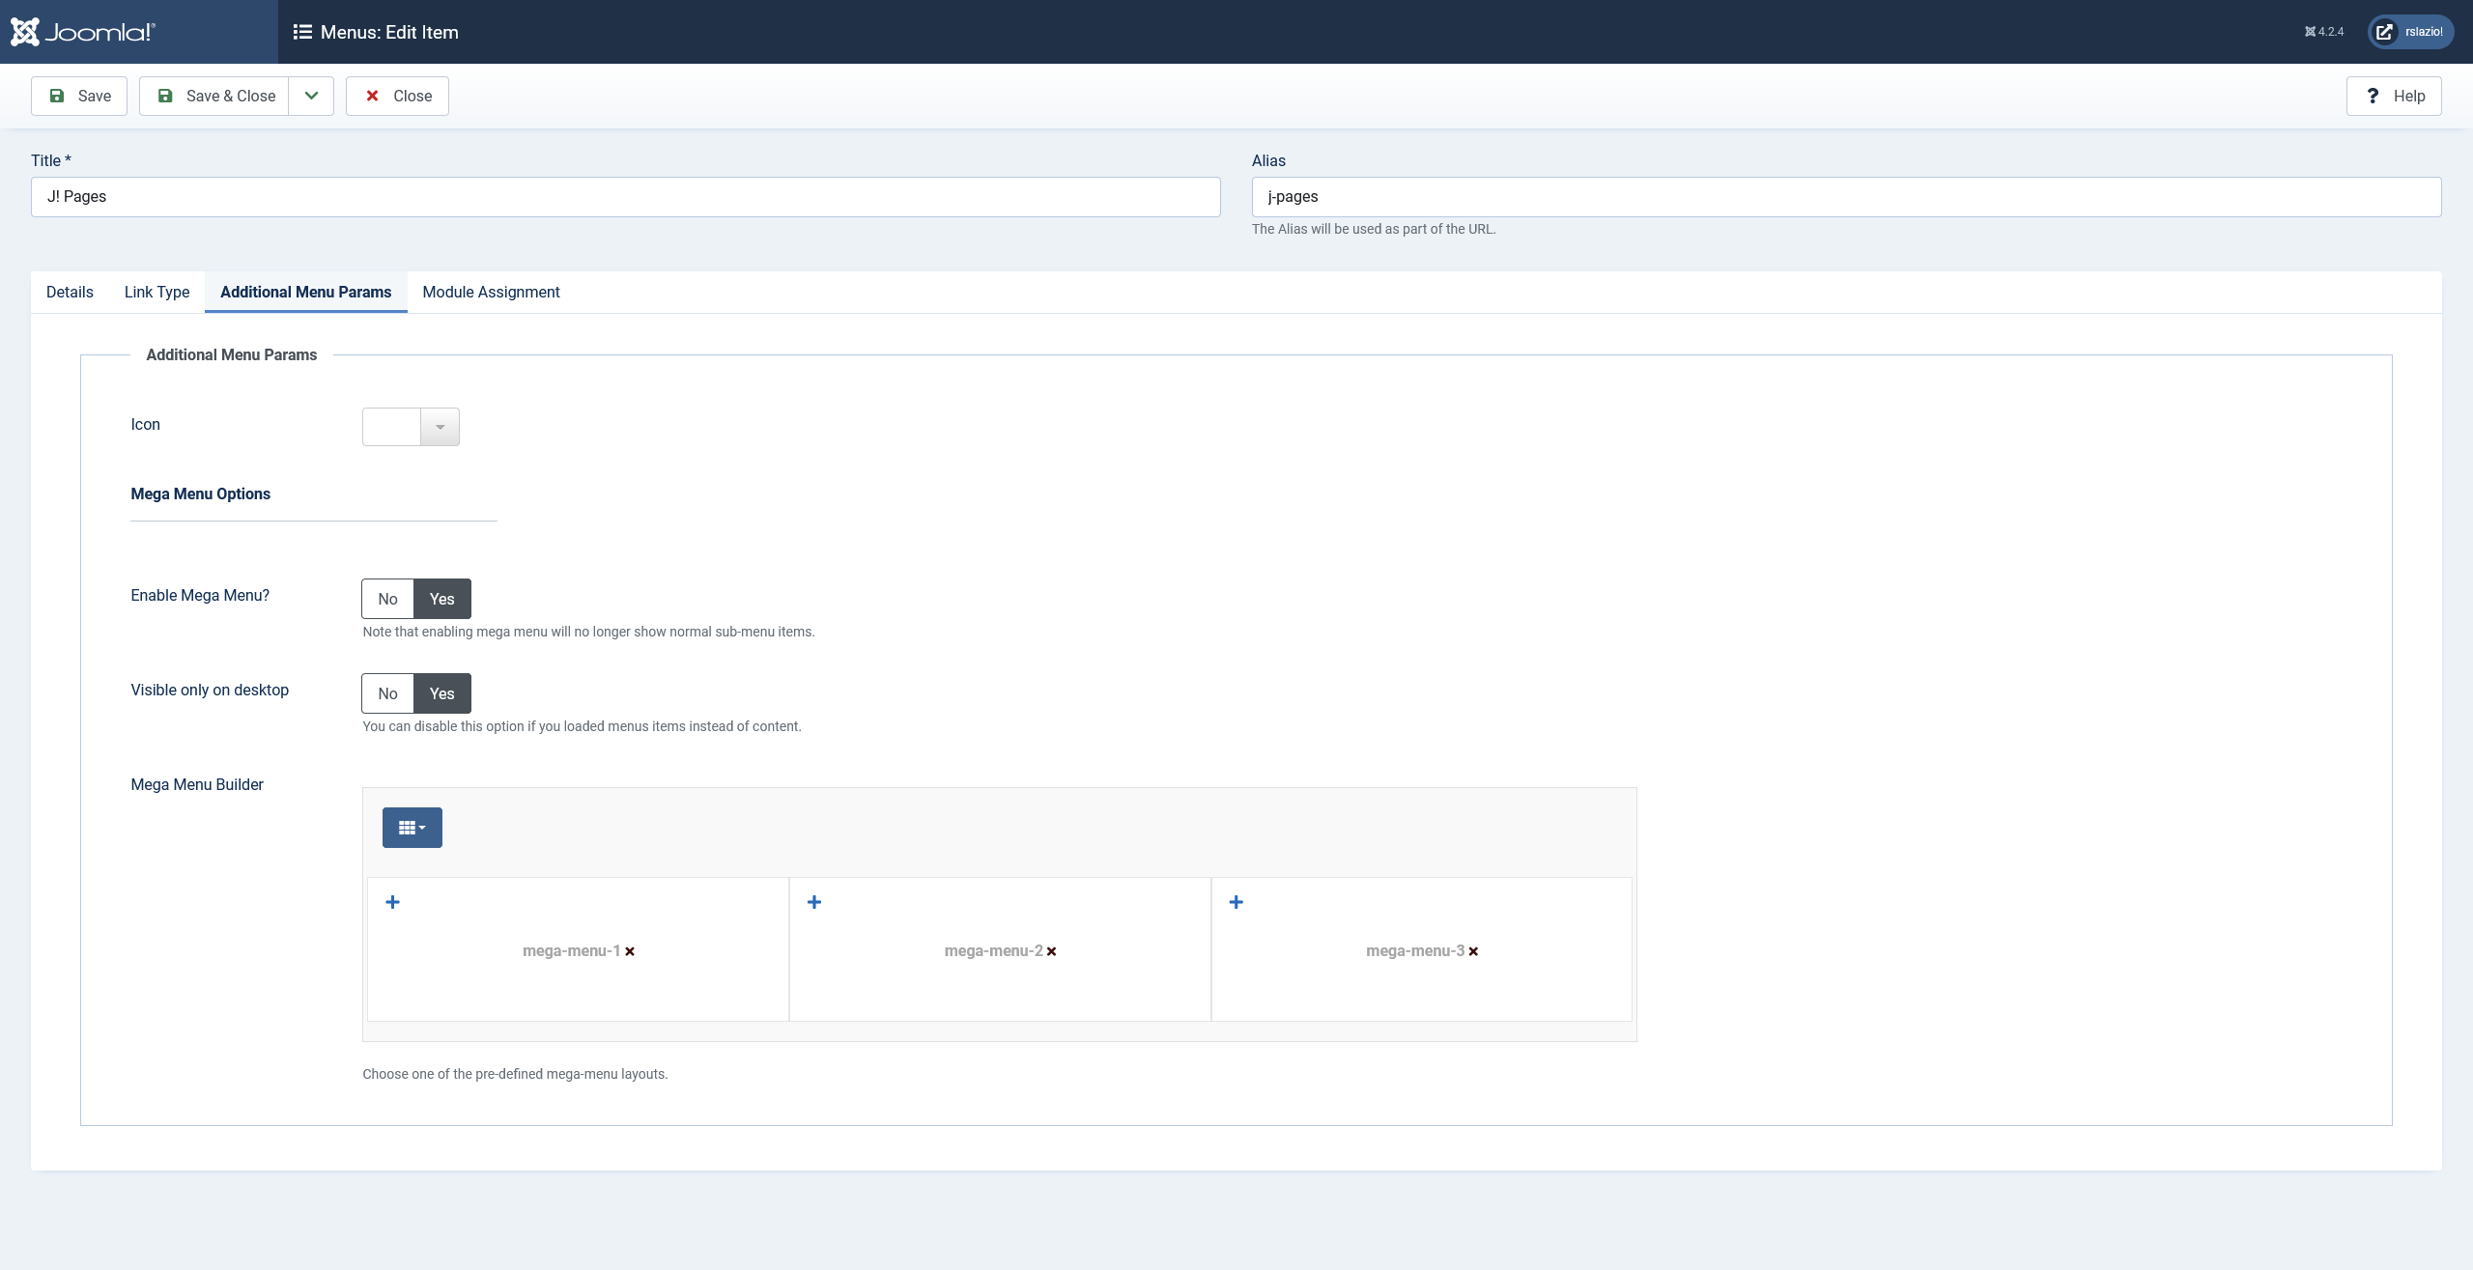Click the mega-menu-1 label
The image size is (2473, 1270).
tap(571, 951)
